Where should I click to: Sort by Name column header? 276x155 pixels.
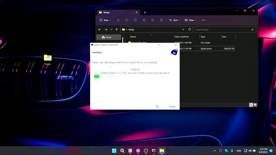(x=133, y=37)
